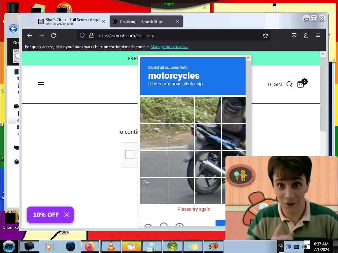
Task: Click the Smosh store search magnifier
Action: [289, 84]
